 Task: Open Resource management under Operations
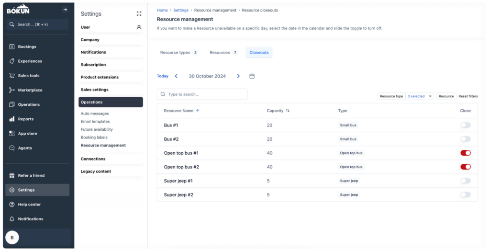tap(103, 145)
